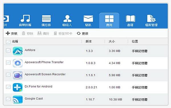
Task: Open the 書籍 books tab
Action: [130, 21]
